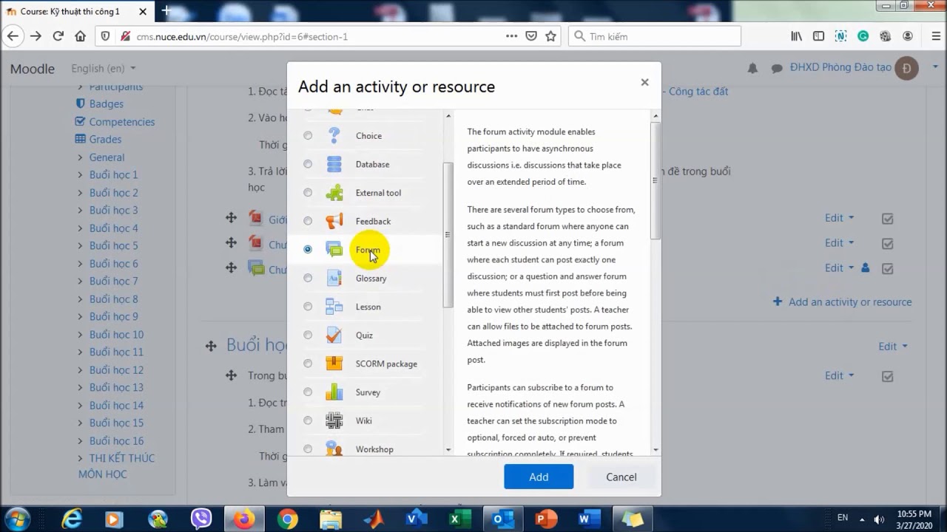Screen dimensions: 947x532
Task: Click the Wiki activity icon
Action: tap(334, 420)
